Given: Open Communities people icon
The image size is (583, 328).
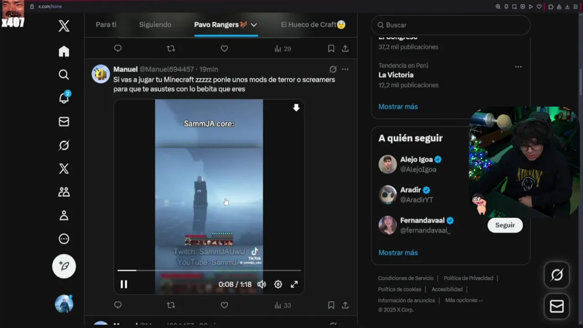Looking at the screenshot, I should (x=64, y=192).
